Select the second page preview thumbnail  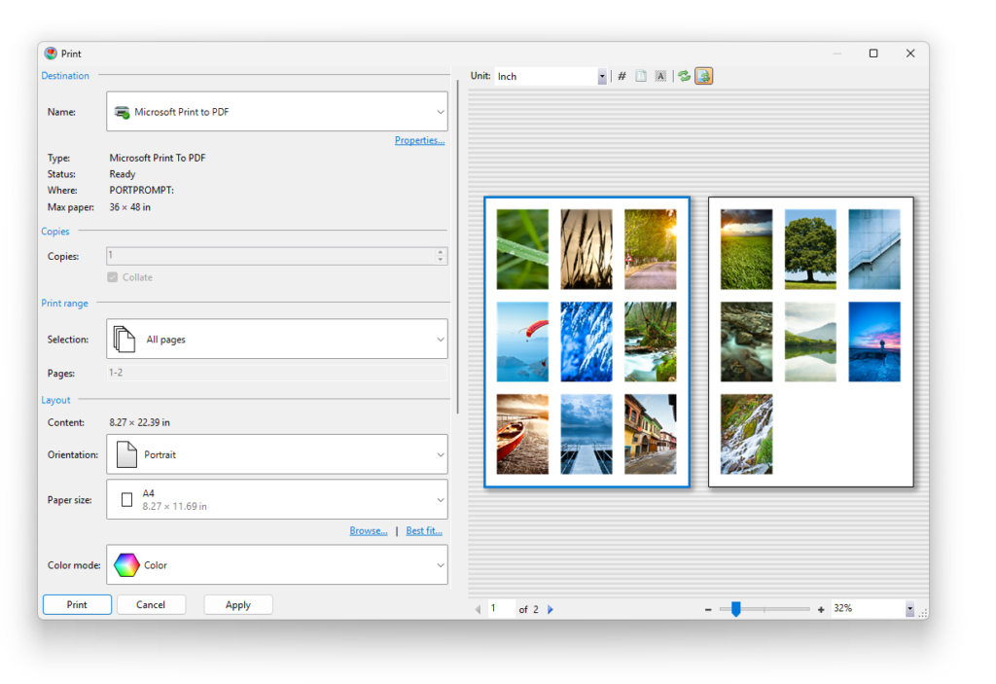[810, 342]
